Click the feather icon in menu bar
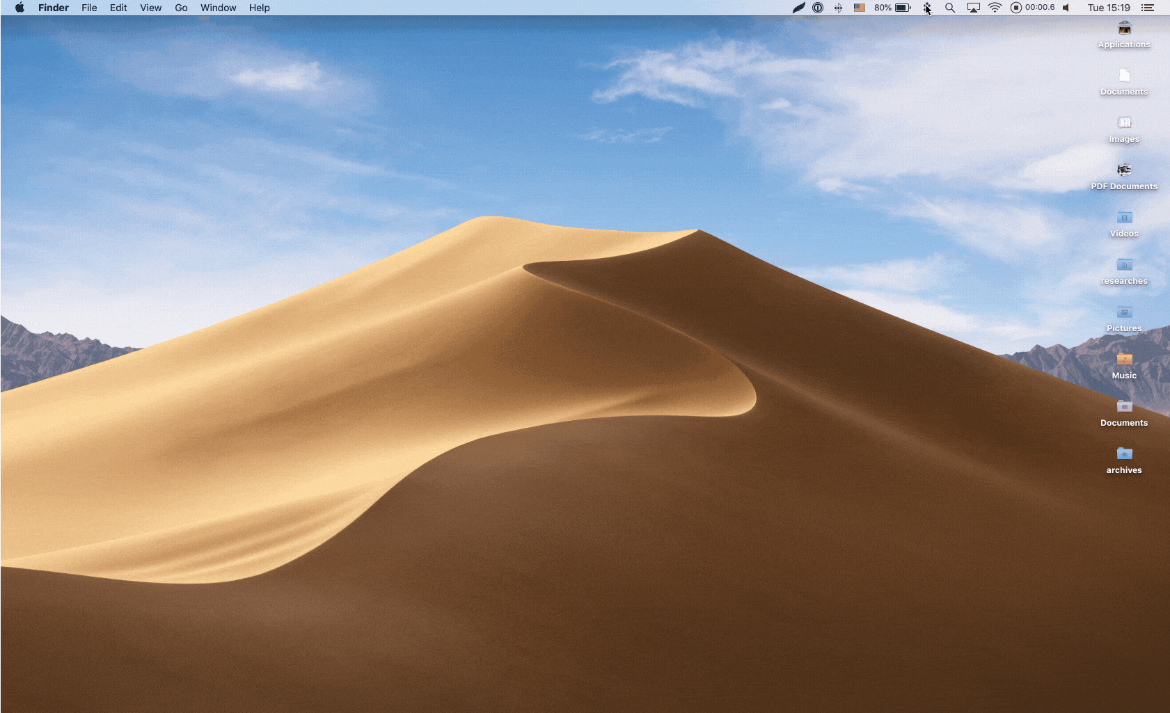The height and width of the screenshot is (713, 1170). click(799, 8)
